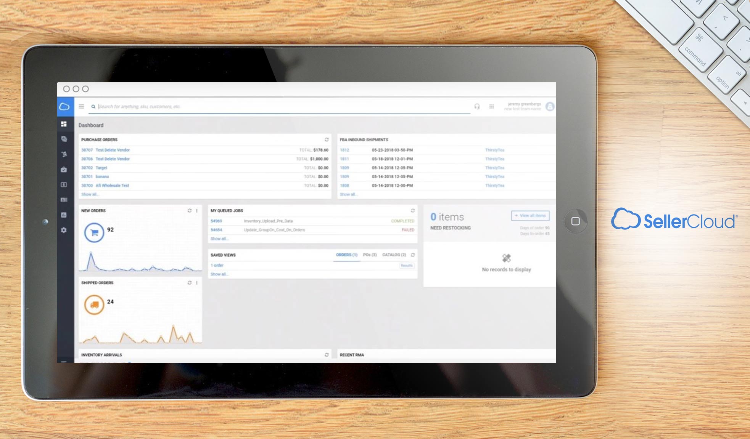Image resolution: width=750 pixels, height=439 pixels.
Task: Select the Dashboard icon in the sidebar
Action: (65, 124)
